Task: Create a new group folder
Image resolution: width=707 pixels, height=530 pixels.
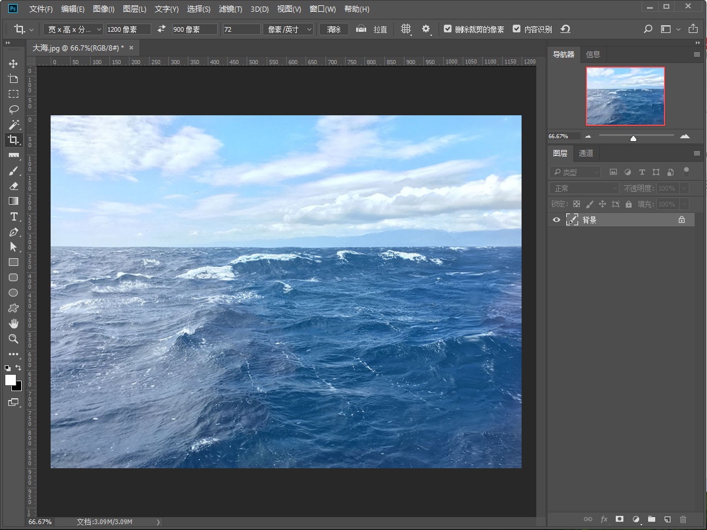Action: [651, 519]
